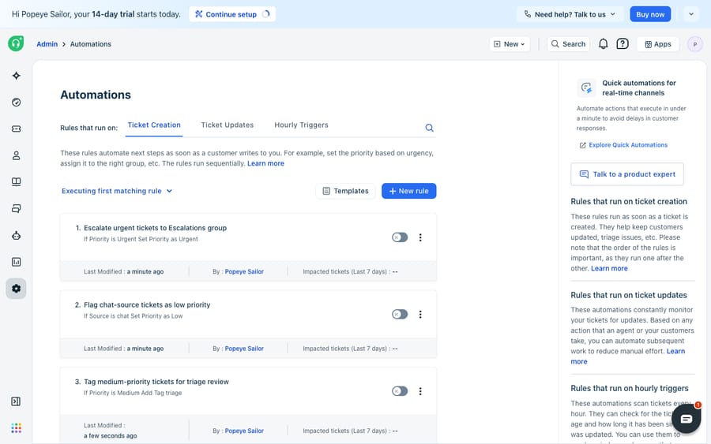The image size is (711, 444).
Task: Open the New dropdown in header
Action: [x=510, y=44]
